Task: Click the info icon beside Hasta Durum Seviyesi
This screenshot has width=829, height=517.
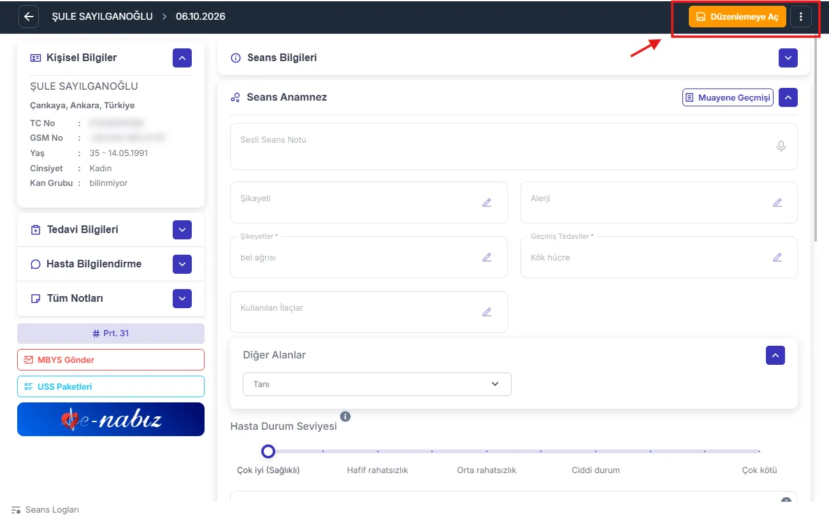Action: [345, 416]
